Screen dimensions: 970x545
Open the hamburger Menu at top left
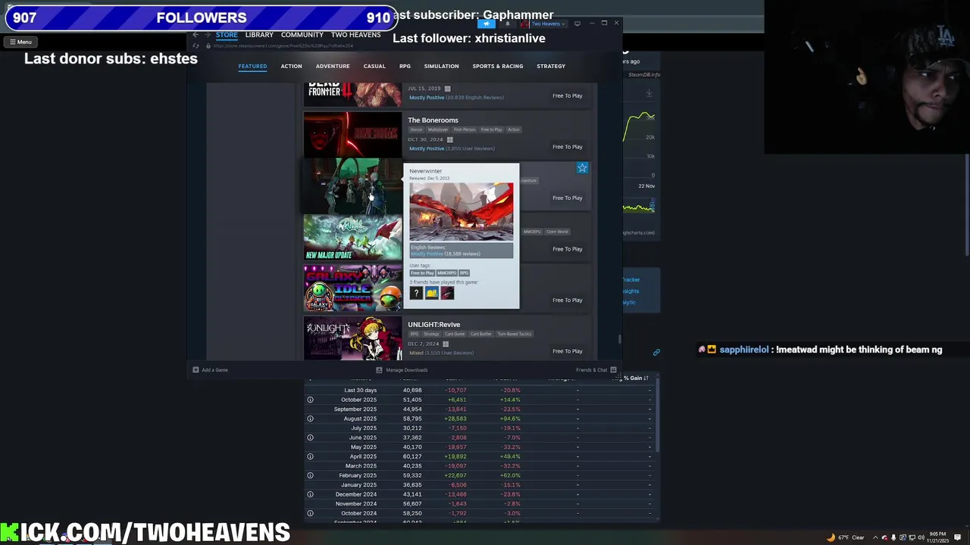pyautogui.click(x=20, y=42)
